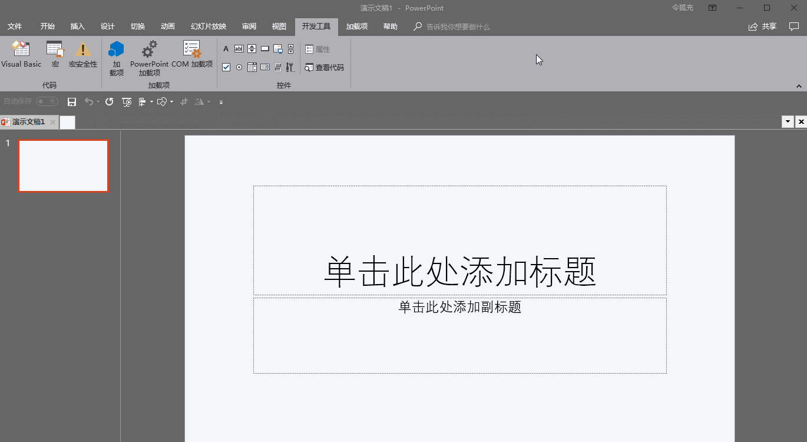Open the quick access toolbar customization dropdown
The width and height of the screenshot is (807, 442).
pos(221,101)
